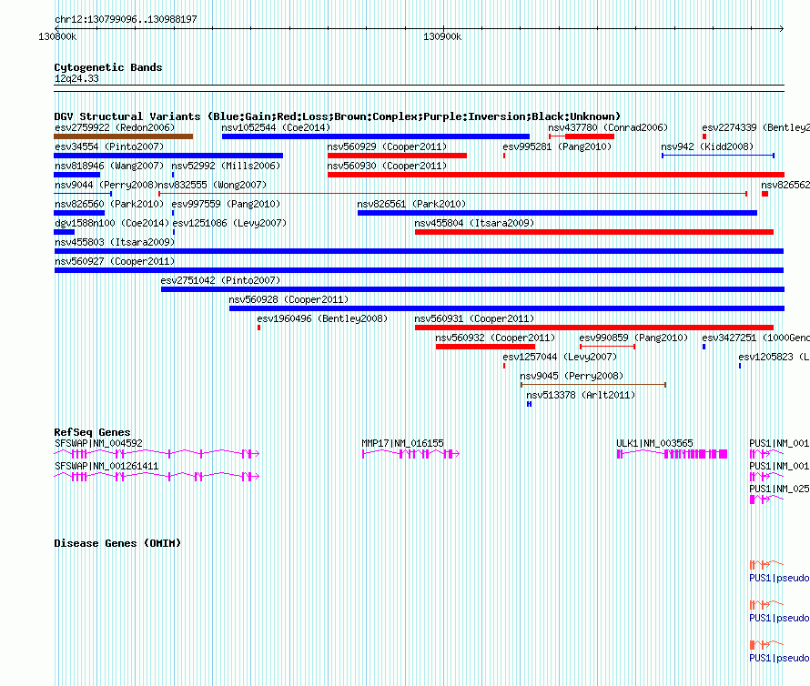
Task: Open esv1251086 (Levy2007) label
Action: tap(229, 223)
